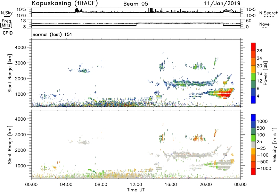Click the 'Beam 05' label
The image size is (278, 192).
click(x=136, y=4)
